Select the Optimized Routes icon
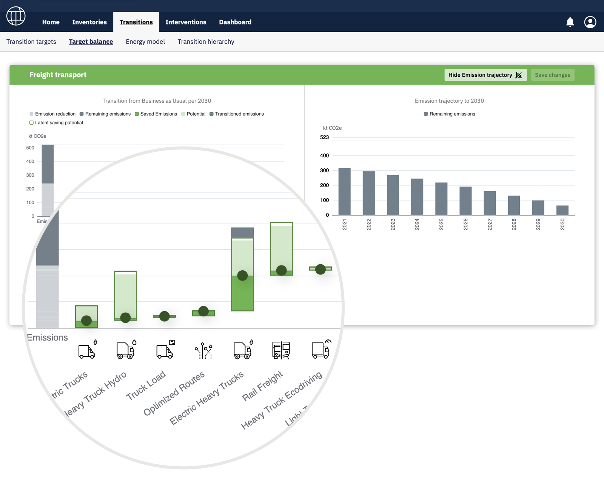The image size is (604, 481). click(204, 350)
